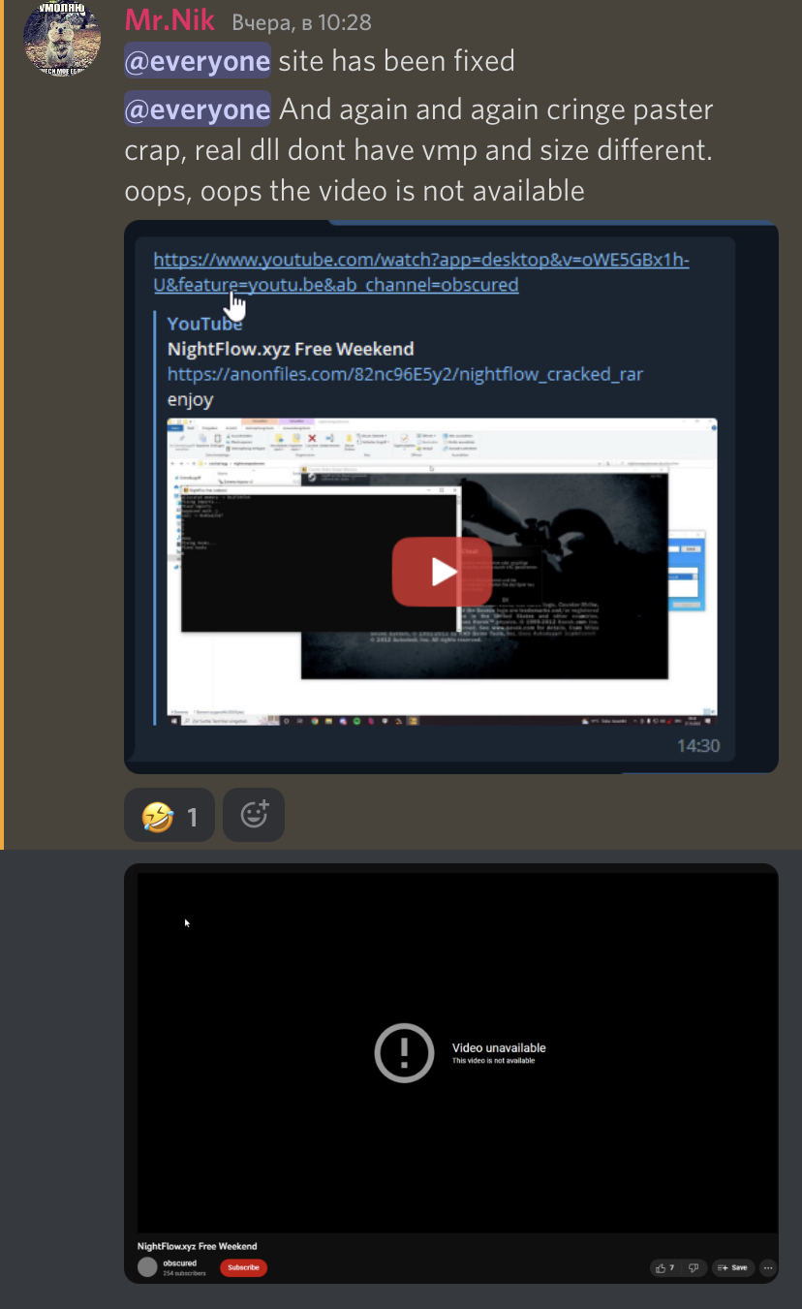Open the three-dot more actions menu
This screenshot has height=1309, width=802.
click(768, 1267)
